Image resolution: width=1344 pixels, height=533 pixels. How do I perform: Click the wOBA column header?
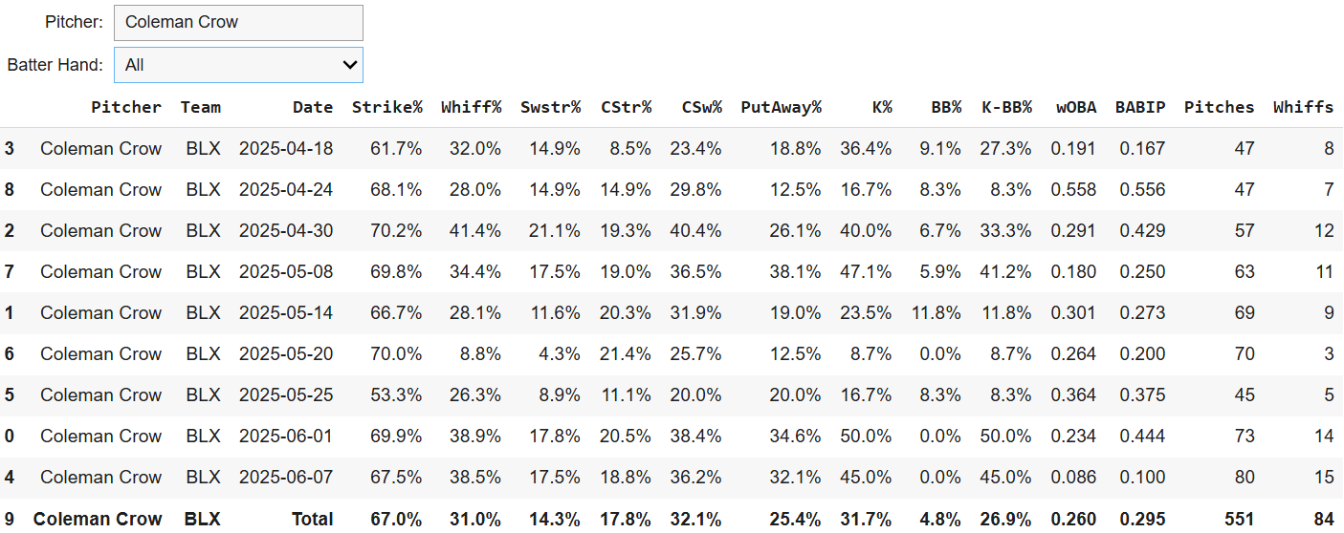click(1075, 107)
